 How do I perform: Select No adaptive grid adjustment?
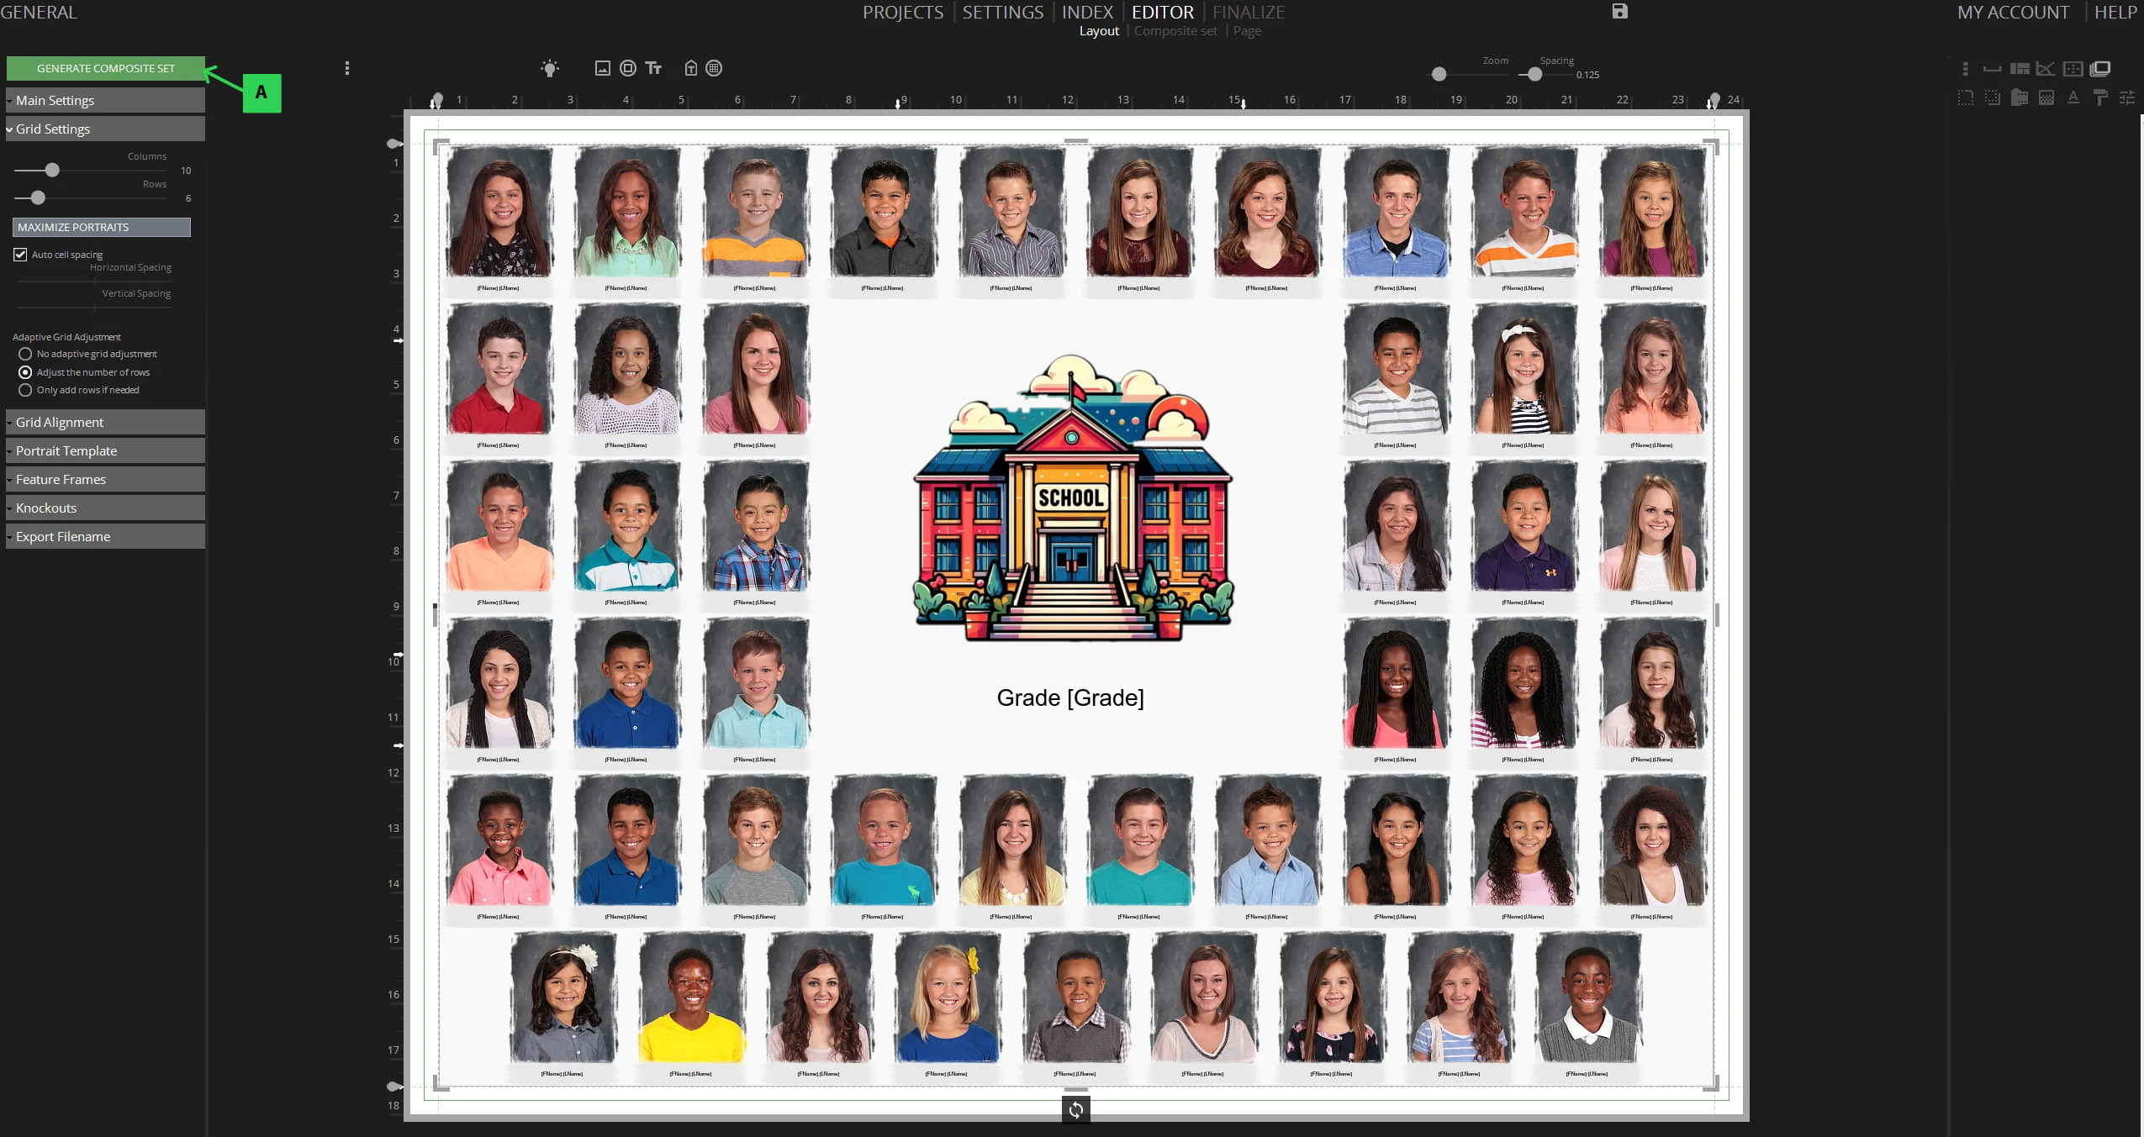pos(25,355)
